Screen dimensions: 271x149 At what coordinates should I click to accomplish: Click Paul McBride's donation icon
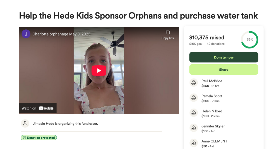[x=194, y=83]
